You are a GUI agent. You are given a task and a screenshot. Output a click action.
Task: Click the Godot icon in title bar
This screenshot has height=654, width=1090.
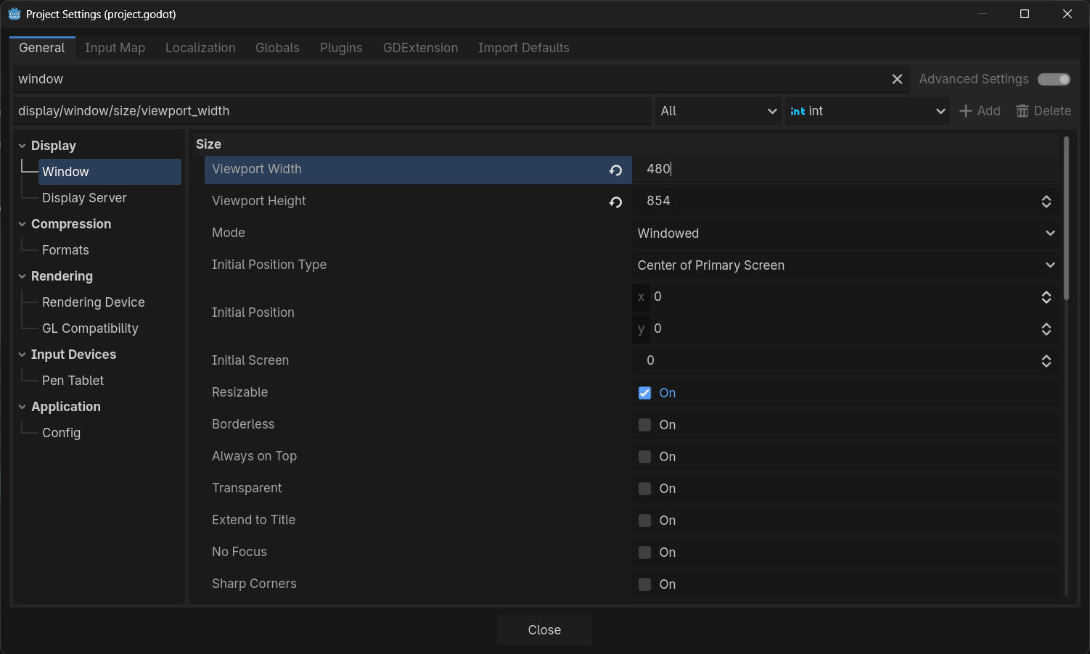pyautogui.click(x=14, y=14)
